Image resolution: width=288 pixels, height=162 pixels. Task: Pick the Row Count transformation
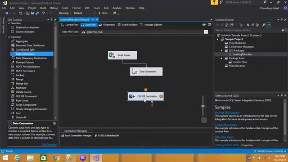click(x=22, y=100)
